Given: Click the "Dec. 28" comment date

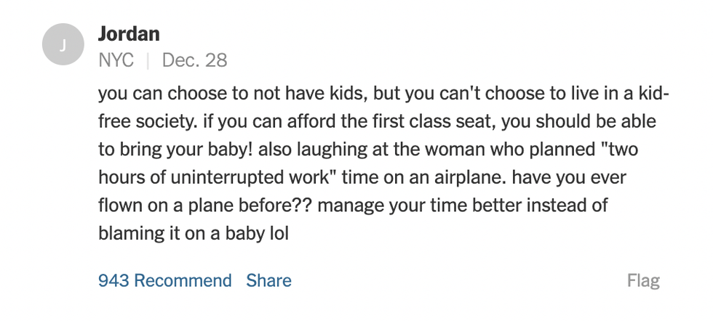Looking at the screenshot, I should coord(194,60).
